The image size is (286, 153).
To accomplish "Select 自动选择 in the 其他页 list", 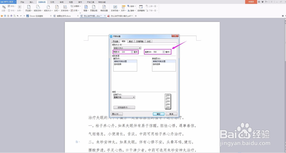I will 164,64.
